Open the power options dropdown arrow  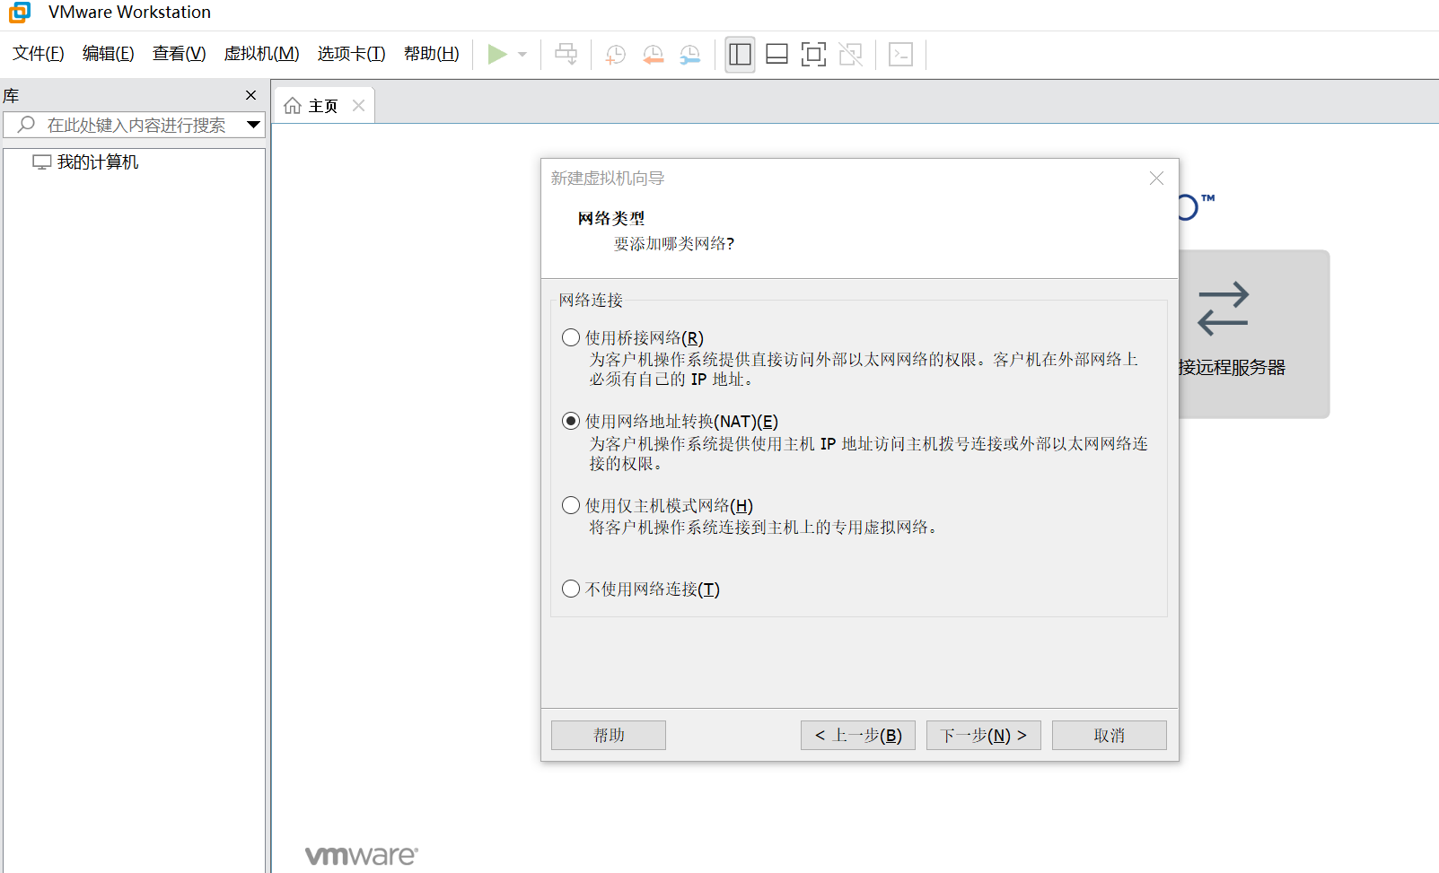point(522,55)
